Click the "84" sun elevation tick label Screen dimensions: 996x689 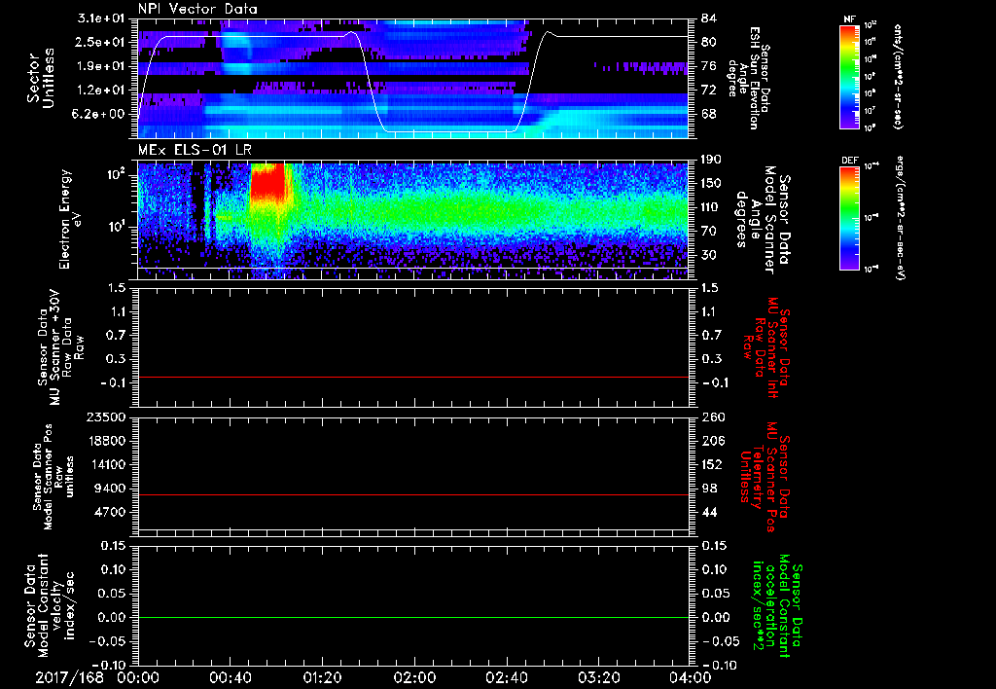point(709,18)
